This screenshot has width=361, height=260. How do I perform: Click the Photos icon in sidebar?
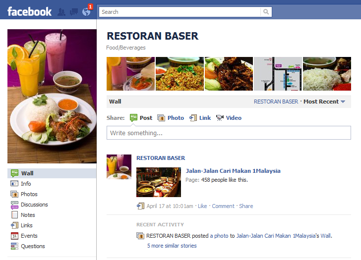tap(14, 194)
